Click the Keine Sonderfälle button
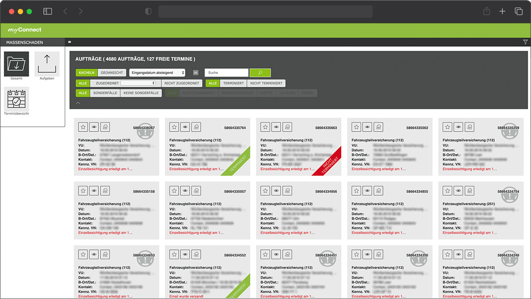The image size is (531, 299). pyautogui.click(x=141, y=93)
